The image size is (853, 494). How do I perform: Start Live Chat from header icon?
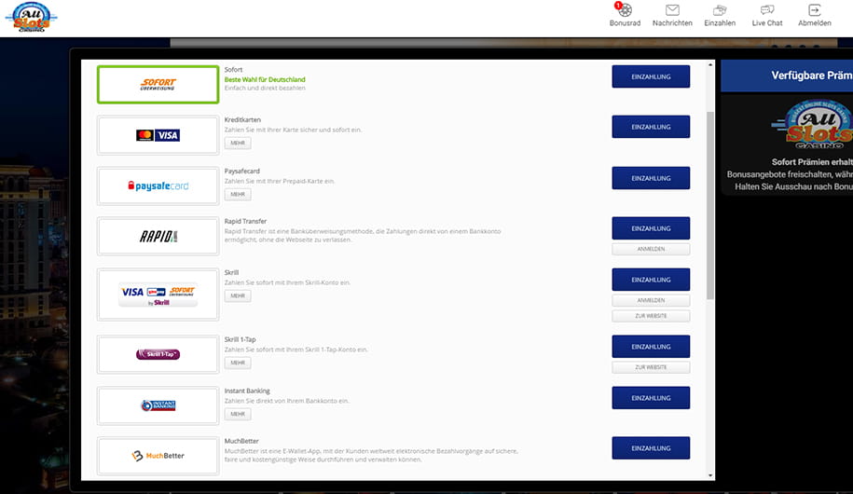coord(767,10)
